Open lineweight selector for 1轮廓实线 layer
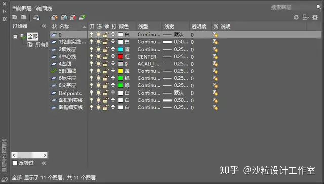Screen dimensions: 324x184 tap(175, 42)
